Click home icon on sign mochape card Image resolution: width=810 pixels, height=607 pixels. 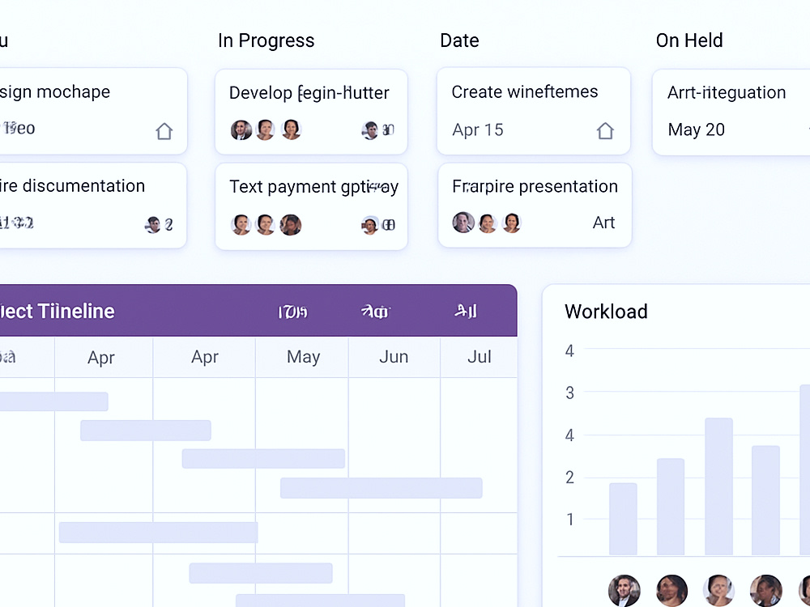[164, 131]
